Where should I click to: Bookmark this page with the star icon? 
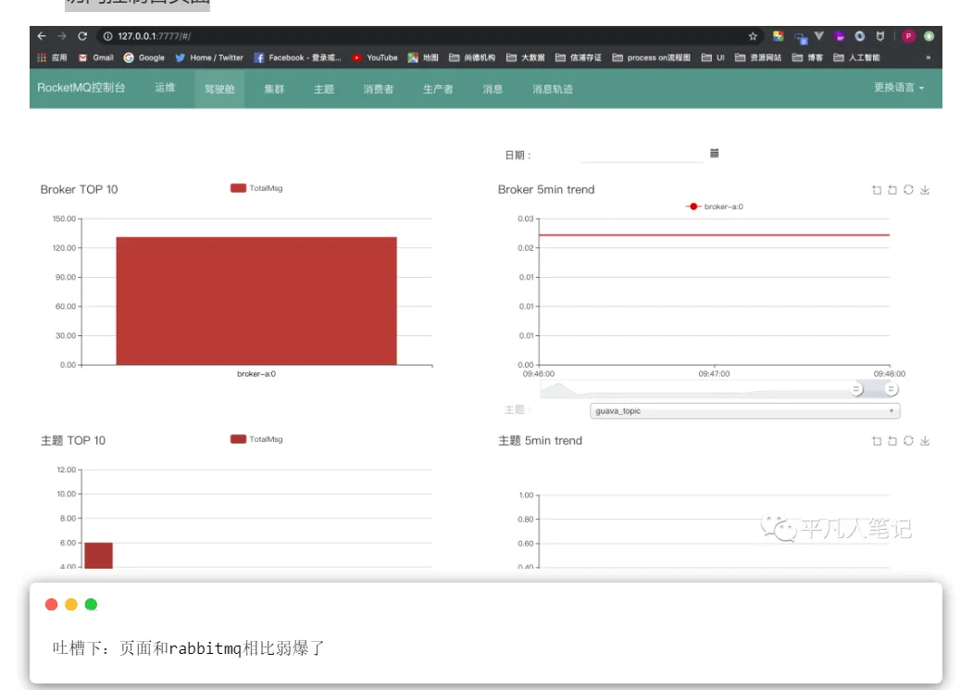pos(753,36)
